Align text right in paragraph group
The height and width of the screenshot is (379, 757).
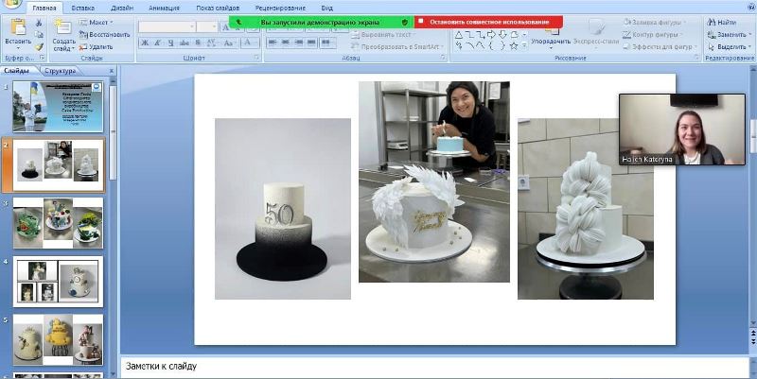pyautogui.click(x=299, y=43)
